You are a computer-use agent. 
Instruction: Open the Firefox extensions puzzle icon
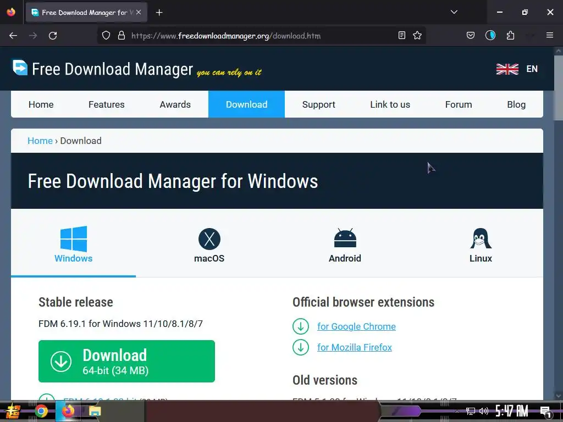(510, 35)
